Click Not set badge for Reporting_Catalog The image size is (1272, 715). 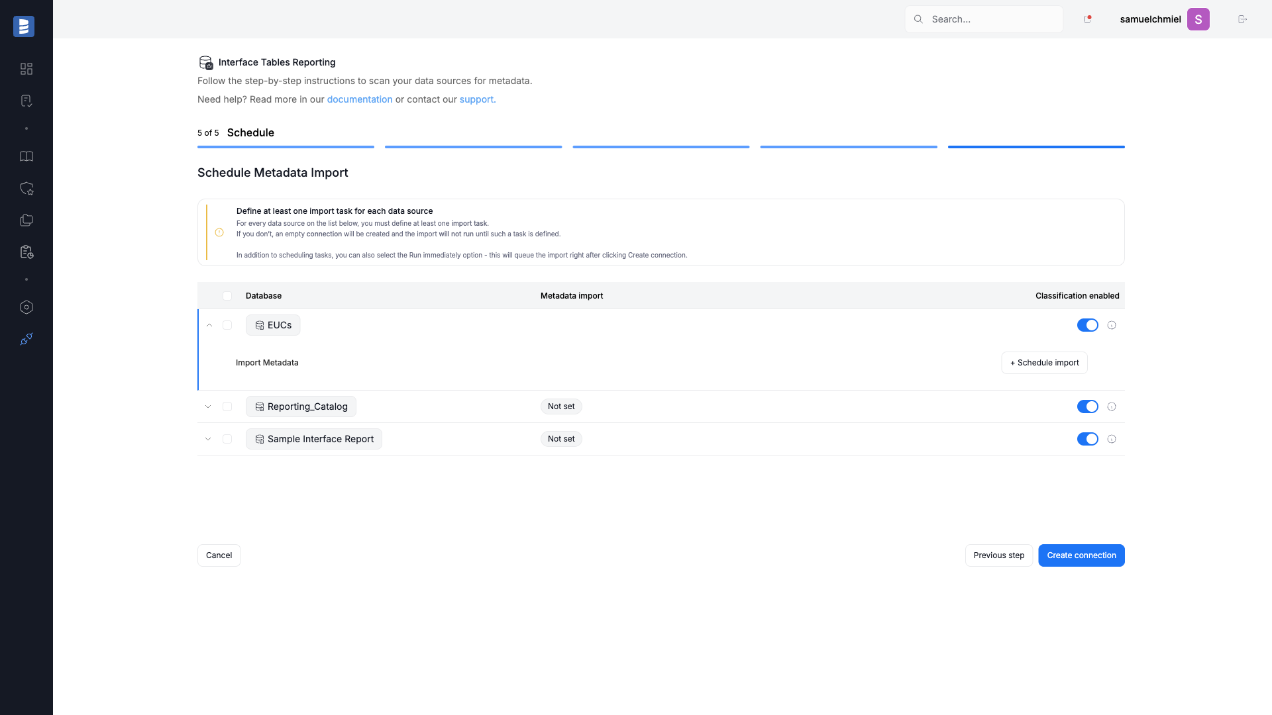point(561,406)
